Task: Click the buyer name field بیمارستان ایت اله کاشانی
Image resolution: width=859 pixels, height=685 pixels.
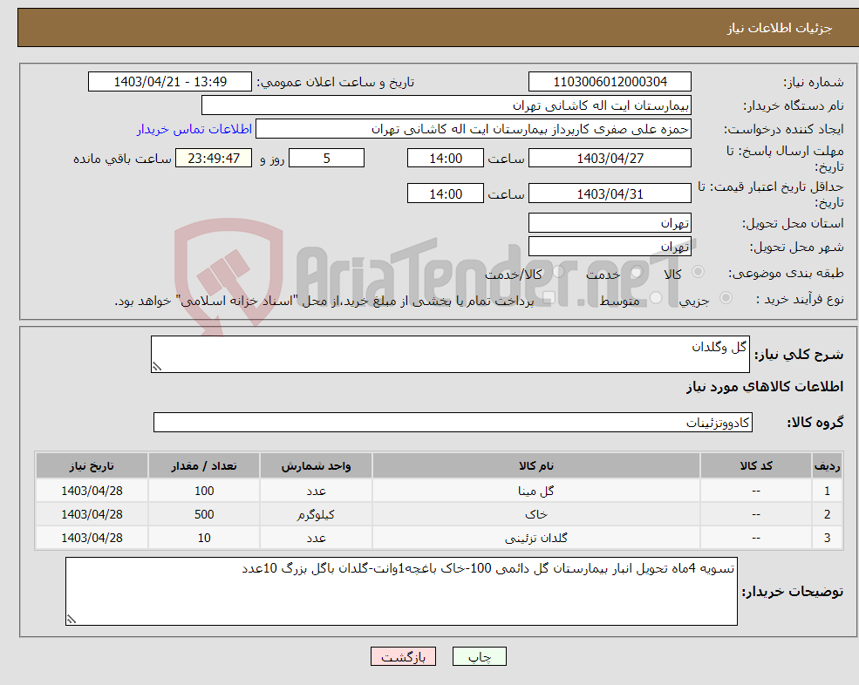Action: (x=447, y=105)
